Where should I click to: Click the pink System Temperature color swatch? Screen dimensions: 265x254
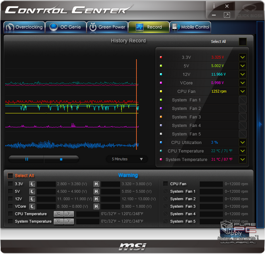(161, 159)
